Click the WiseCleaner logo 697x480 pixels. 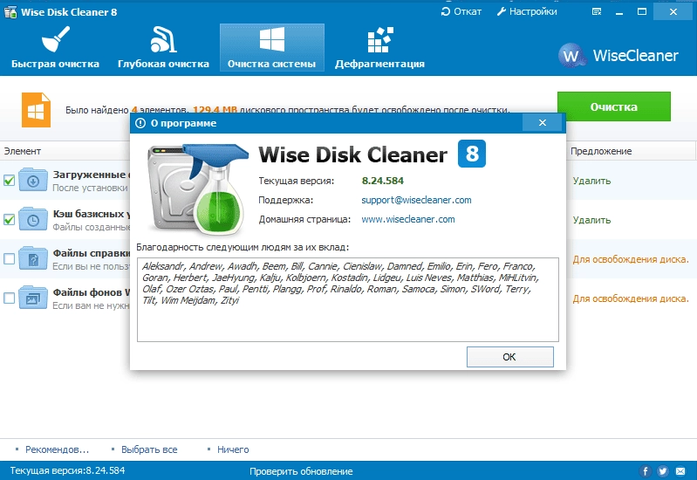[618, 56]
